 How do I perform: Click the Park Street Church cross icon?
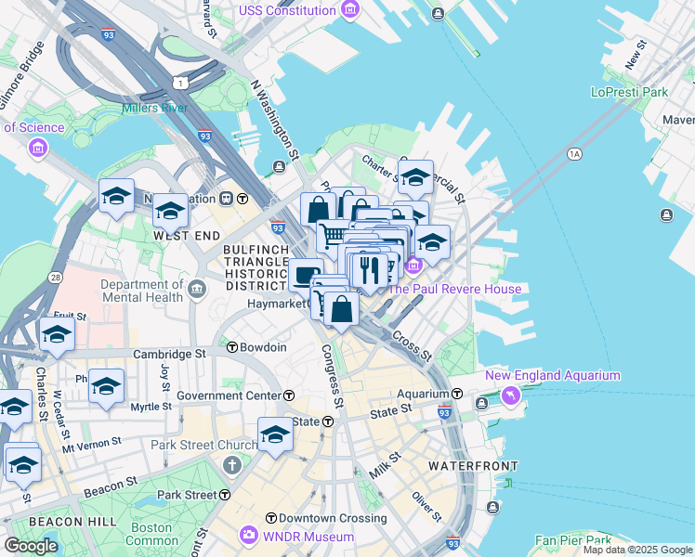[x=232, y=465]
